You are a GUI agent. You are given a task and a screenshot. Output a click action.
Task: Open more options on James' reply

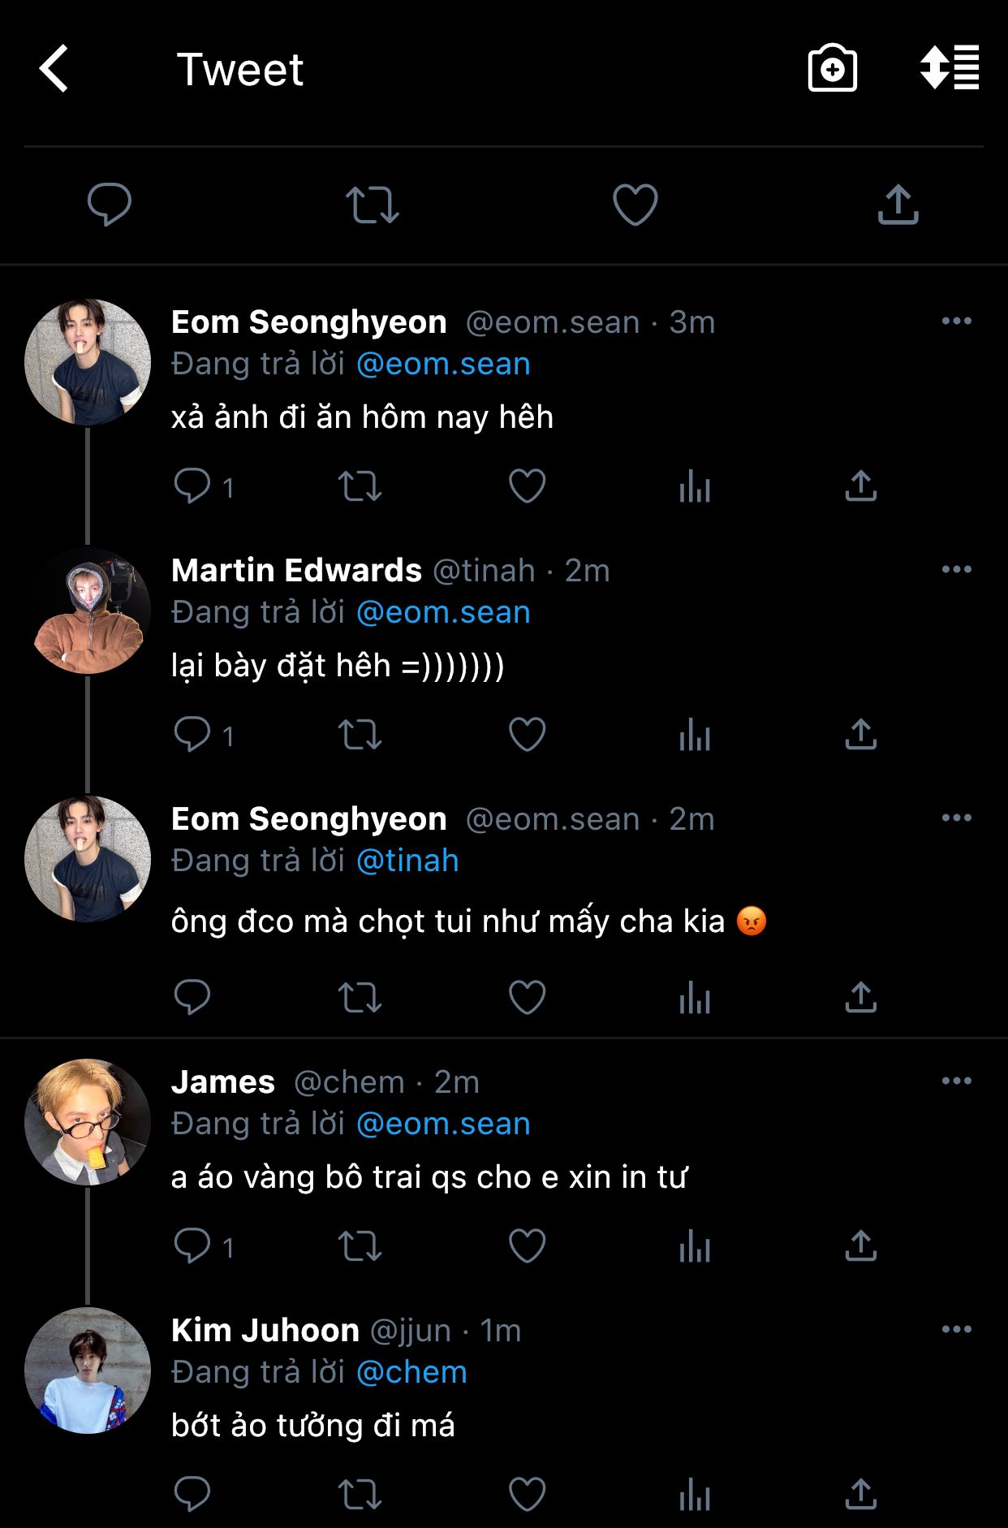[x=956, y=1081]
